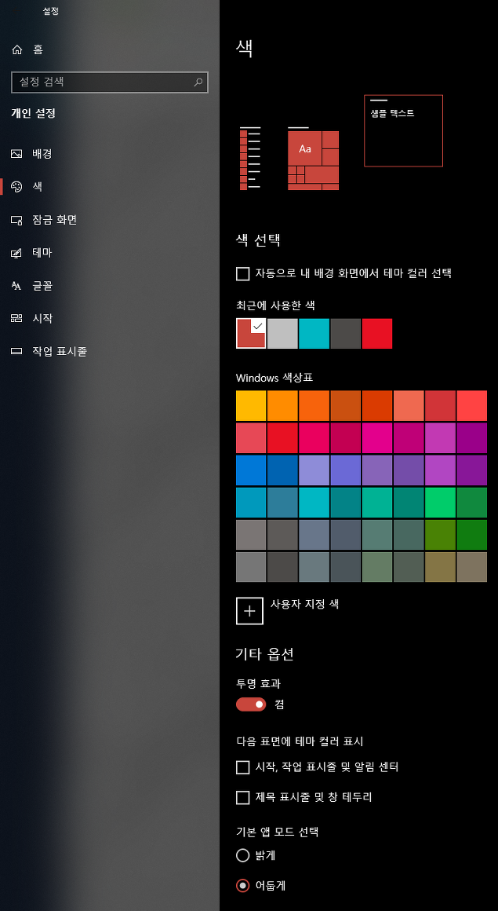Choose the brightest green swatch in Windows 색상표

tap(440, 503)
